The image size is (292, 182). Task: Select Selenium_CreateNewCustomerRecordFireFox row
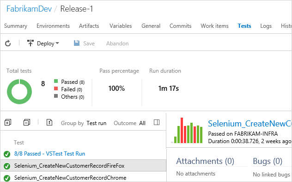83,166
